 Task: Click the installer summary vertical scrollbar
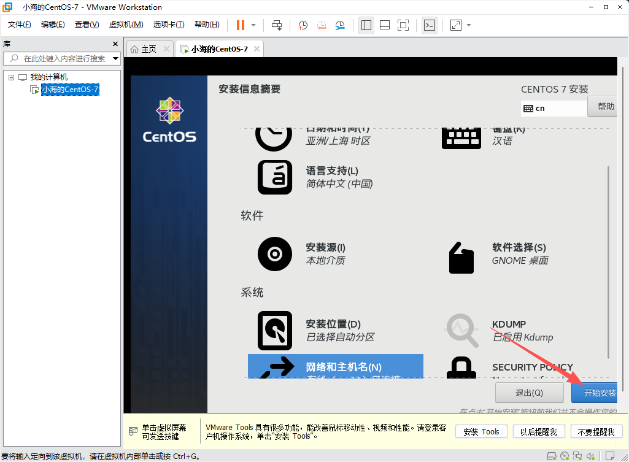click(x=608, y=262)
